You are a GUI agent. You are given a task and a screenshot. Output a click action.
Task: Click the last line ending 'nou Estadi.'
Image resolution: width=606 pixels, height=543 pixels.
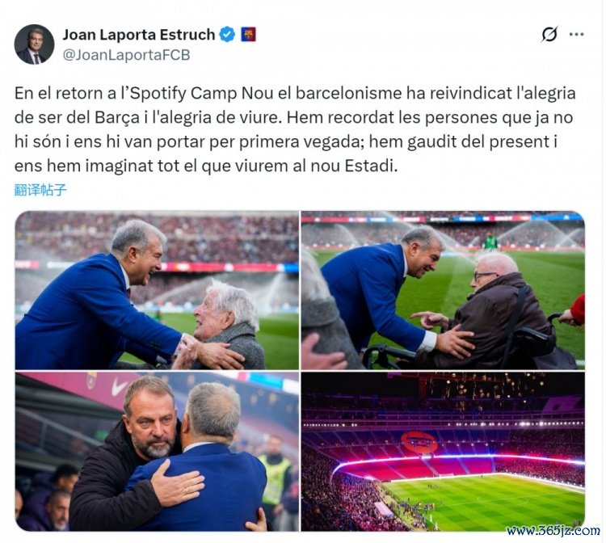tap(206, 166)
